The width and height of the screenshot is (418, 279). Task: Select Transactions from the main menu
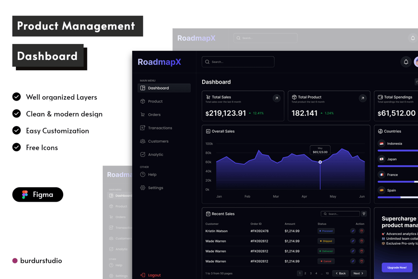[160, 128]
